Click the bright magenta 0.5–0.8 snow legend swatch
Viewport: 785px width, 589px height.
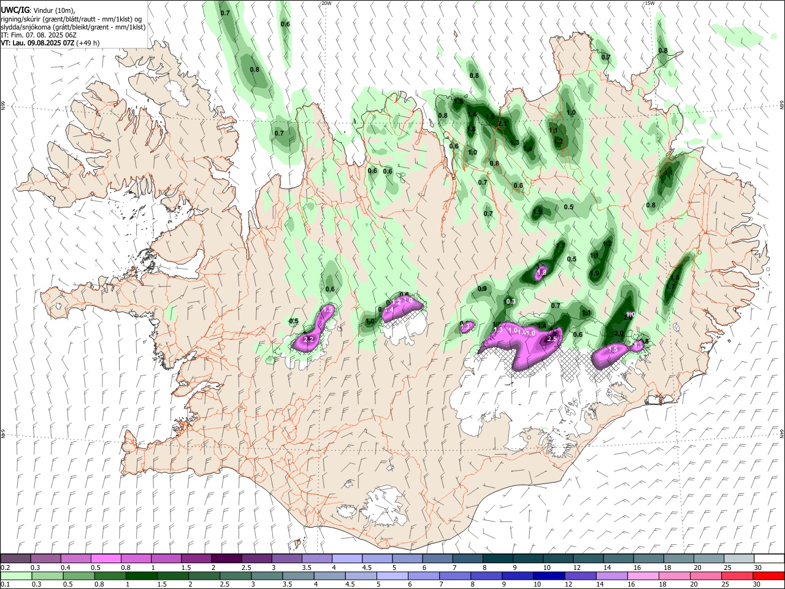point(105,558)
